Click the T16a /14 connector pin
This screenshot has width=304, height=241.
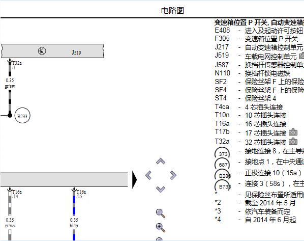coord(10,190)
